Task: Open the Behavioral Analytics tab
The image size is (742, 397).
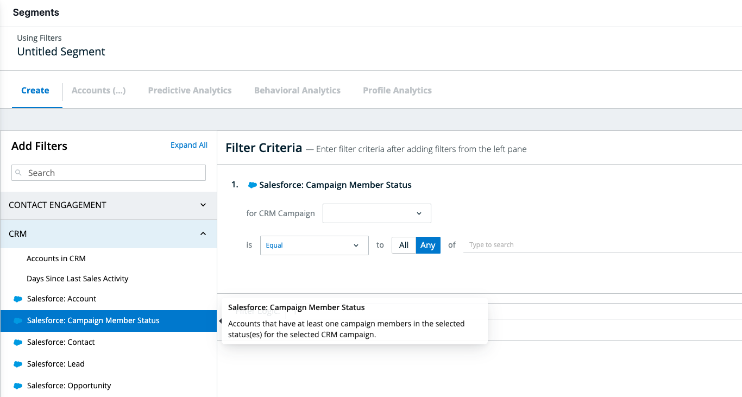Action: point(297,91)
